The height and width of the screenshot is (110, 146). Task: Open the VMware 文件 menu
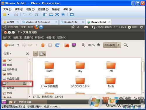[7, 9]
